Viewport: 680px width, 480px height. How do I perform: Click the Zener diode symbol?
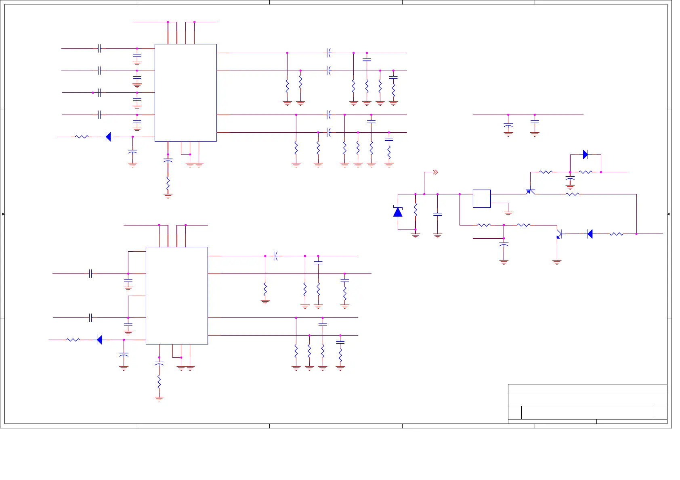pyautogui.click(x=398, y=212)
